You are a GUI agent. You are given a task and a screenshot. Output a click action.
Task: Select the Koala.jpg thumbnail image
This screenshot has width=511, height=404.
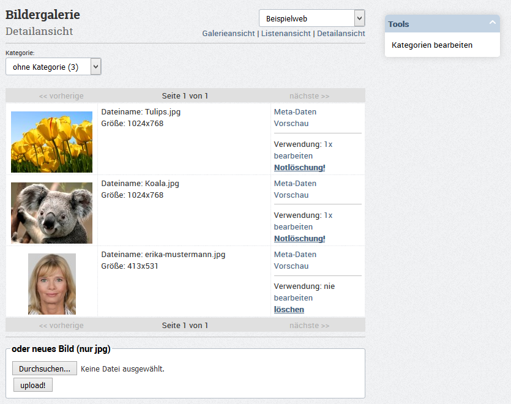52,213
